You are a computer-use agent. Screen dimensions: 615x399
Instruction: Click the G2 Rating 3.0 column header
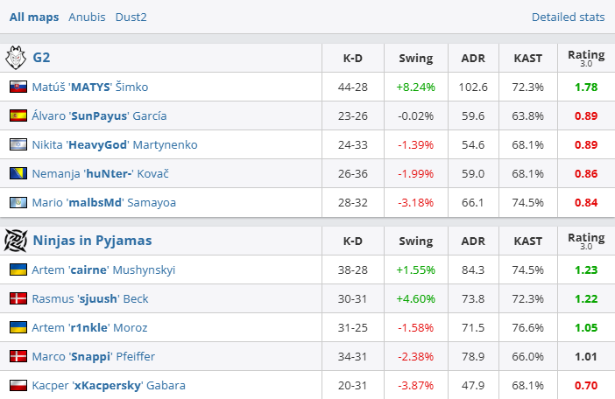tap(586, 58)
